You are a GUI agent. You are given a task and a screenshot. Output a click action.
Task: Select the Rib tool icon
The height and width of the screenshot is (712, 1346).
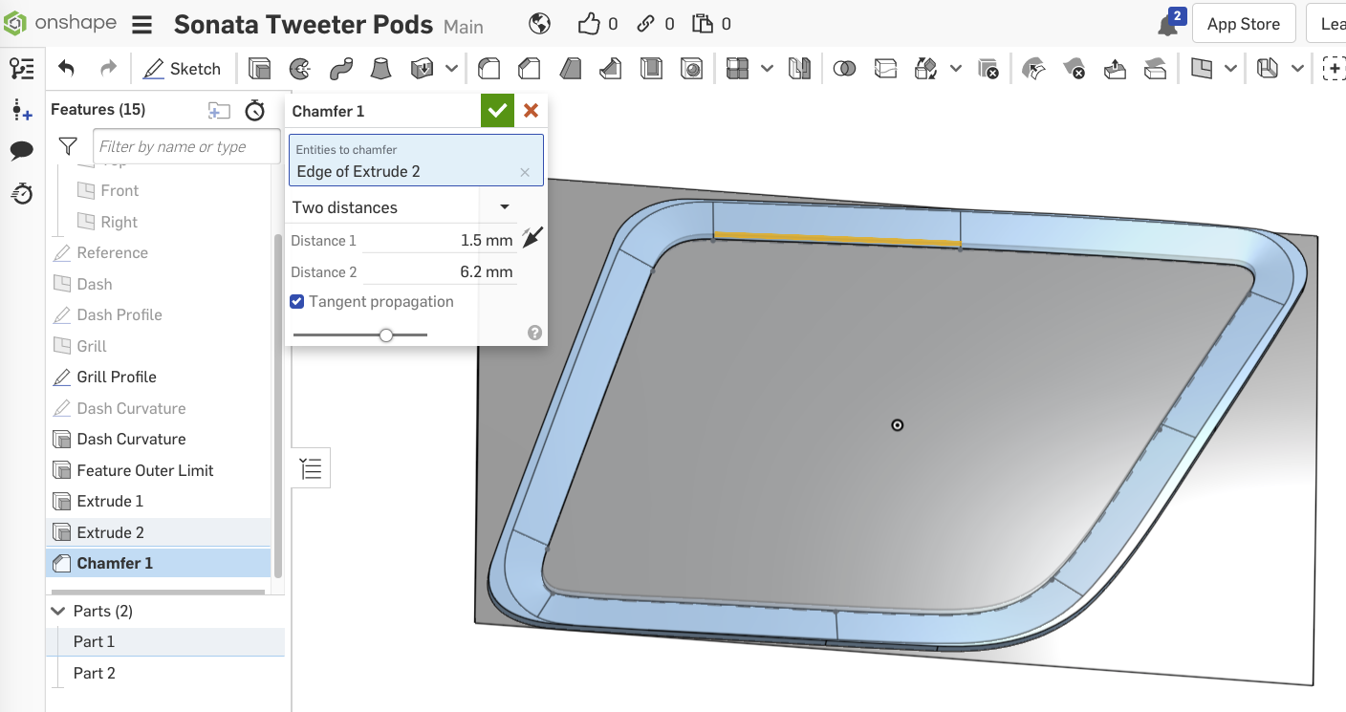tap(610, 69)
